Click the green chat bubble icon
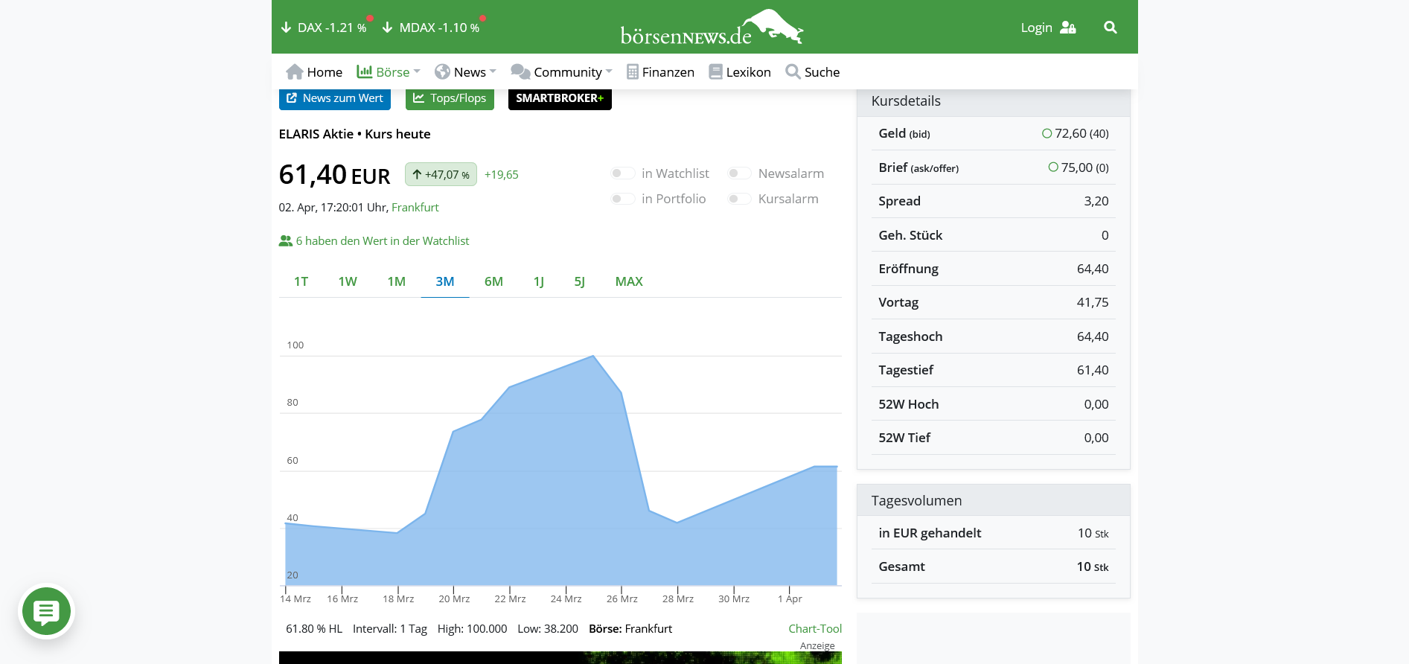 pyautogui.click(x=46, y=612)
